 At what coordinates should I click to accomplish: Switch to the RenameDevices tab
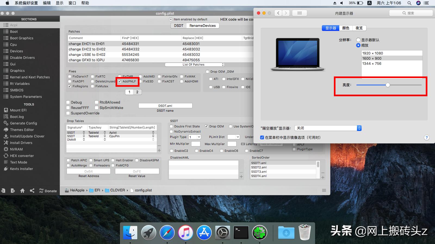click(202, 25)
